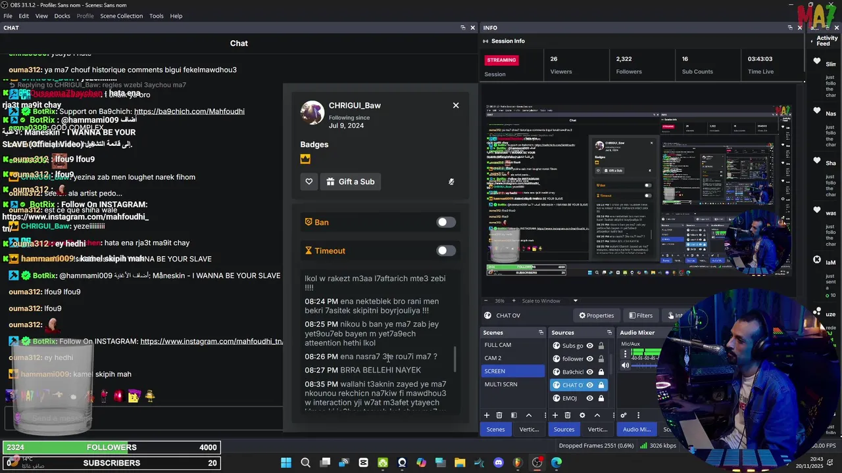Click the muted microphone icon on user card

pyautogui.click(x=451, y=182)
